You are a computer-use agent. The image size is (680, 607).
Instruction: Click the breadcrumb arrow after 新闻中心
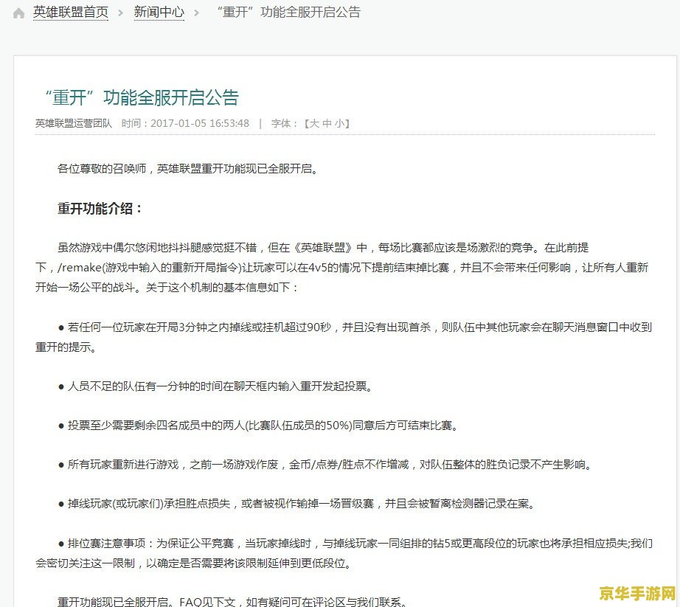click(x=196, y=13)
